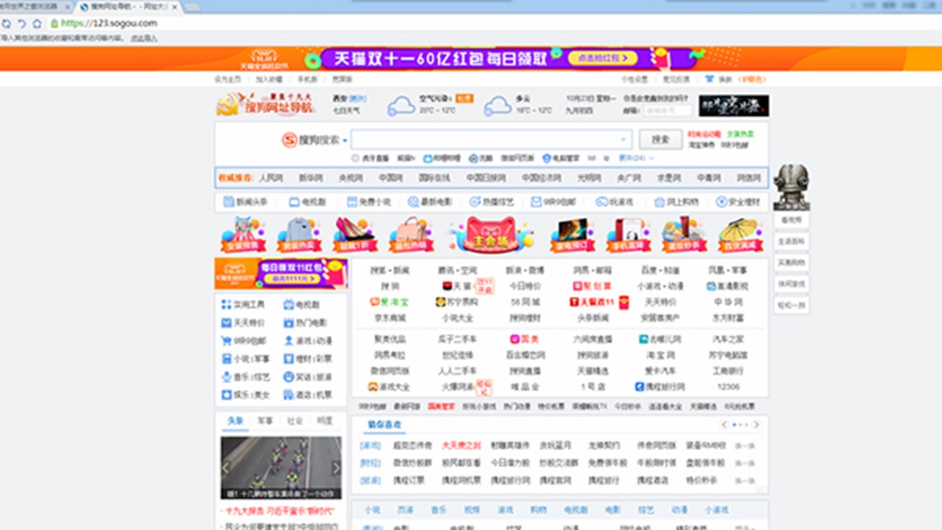Switch to the 军事 news tab

265,421
